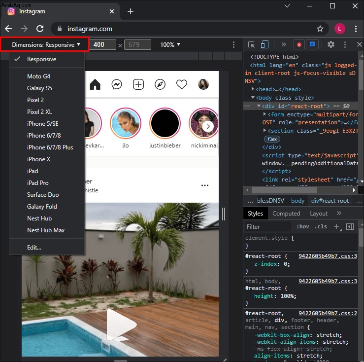Open DevTools customize three-dot menu
The height and width of the screenshot is (362, 364).
click(x=345, y=44)
